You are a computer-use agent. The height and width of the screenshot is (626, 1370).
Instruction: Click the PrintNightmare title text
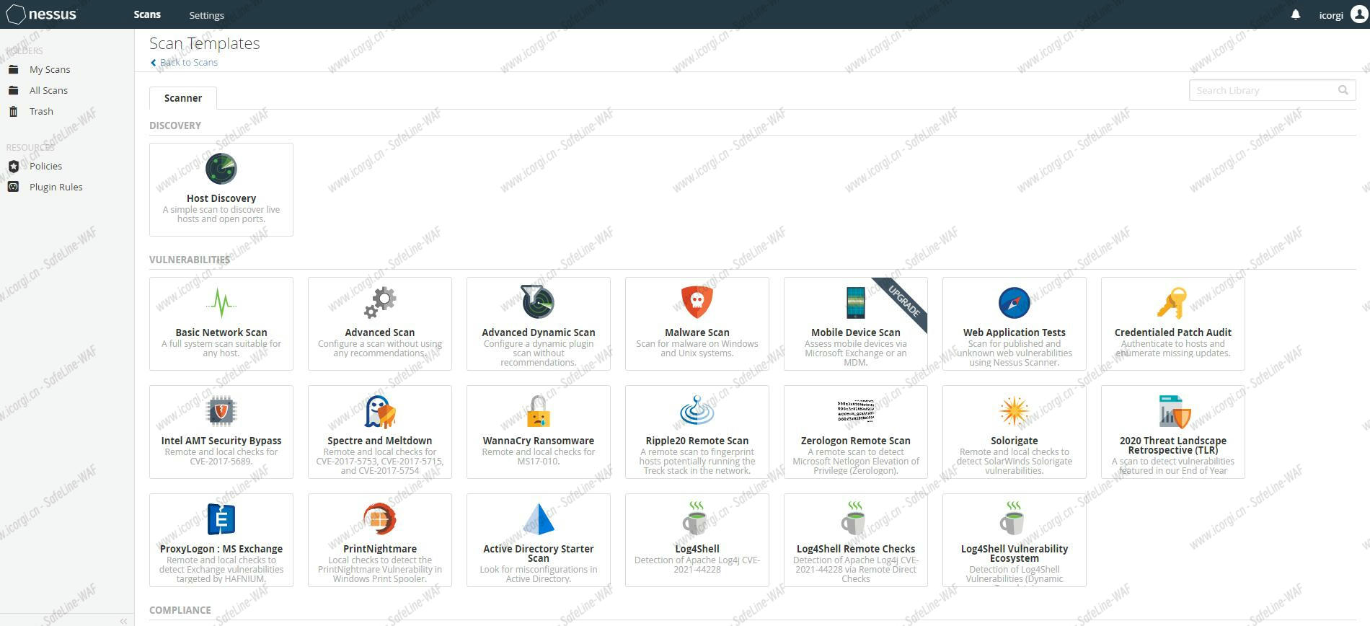click(380, 549)
